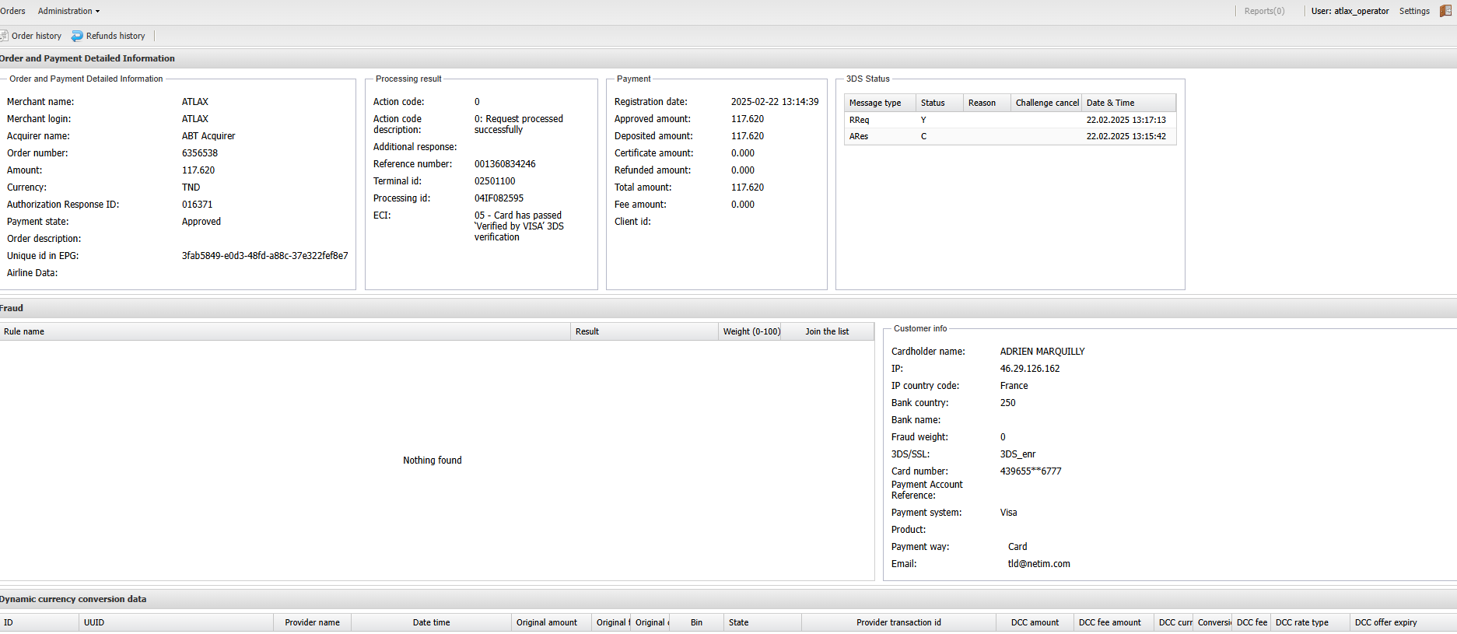Click the Weight (0-100) column header
Image resolution: width=1457 pixels, height=634 pixels.
coord(751,331)
